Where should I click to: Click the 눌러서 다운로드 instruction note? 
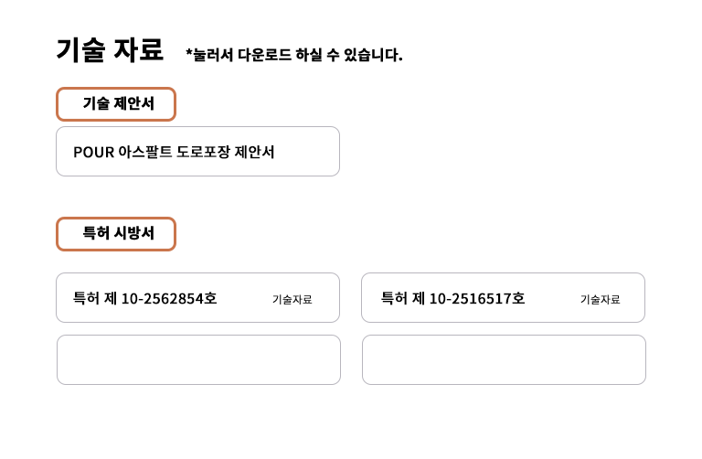[293, 55]
